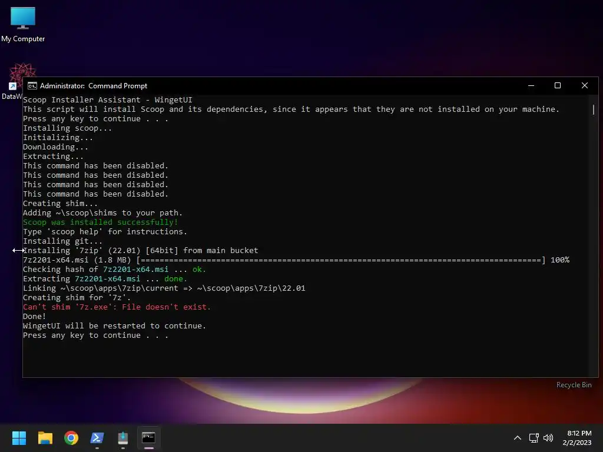Open Google Chrome from the taskbar
The height and width of the screenshot is (452, 603).
tap(71, 438)
